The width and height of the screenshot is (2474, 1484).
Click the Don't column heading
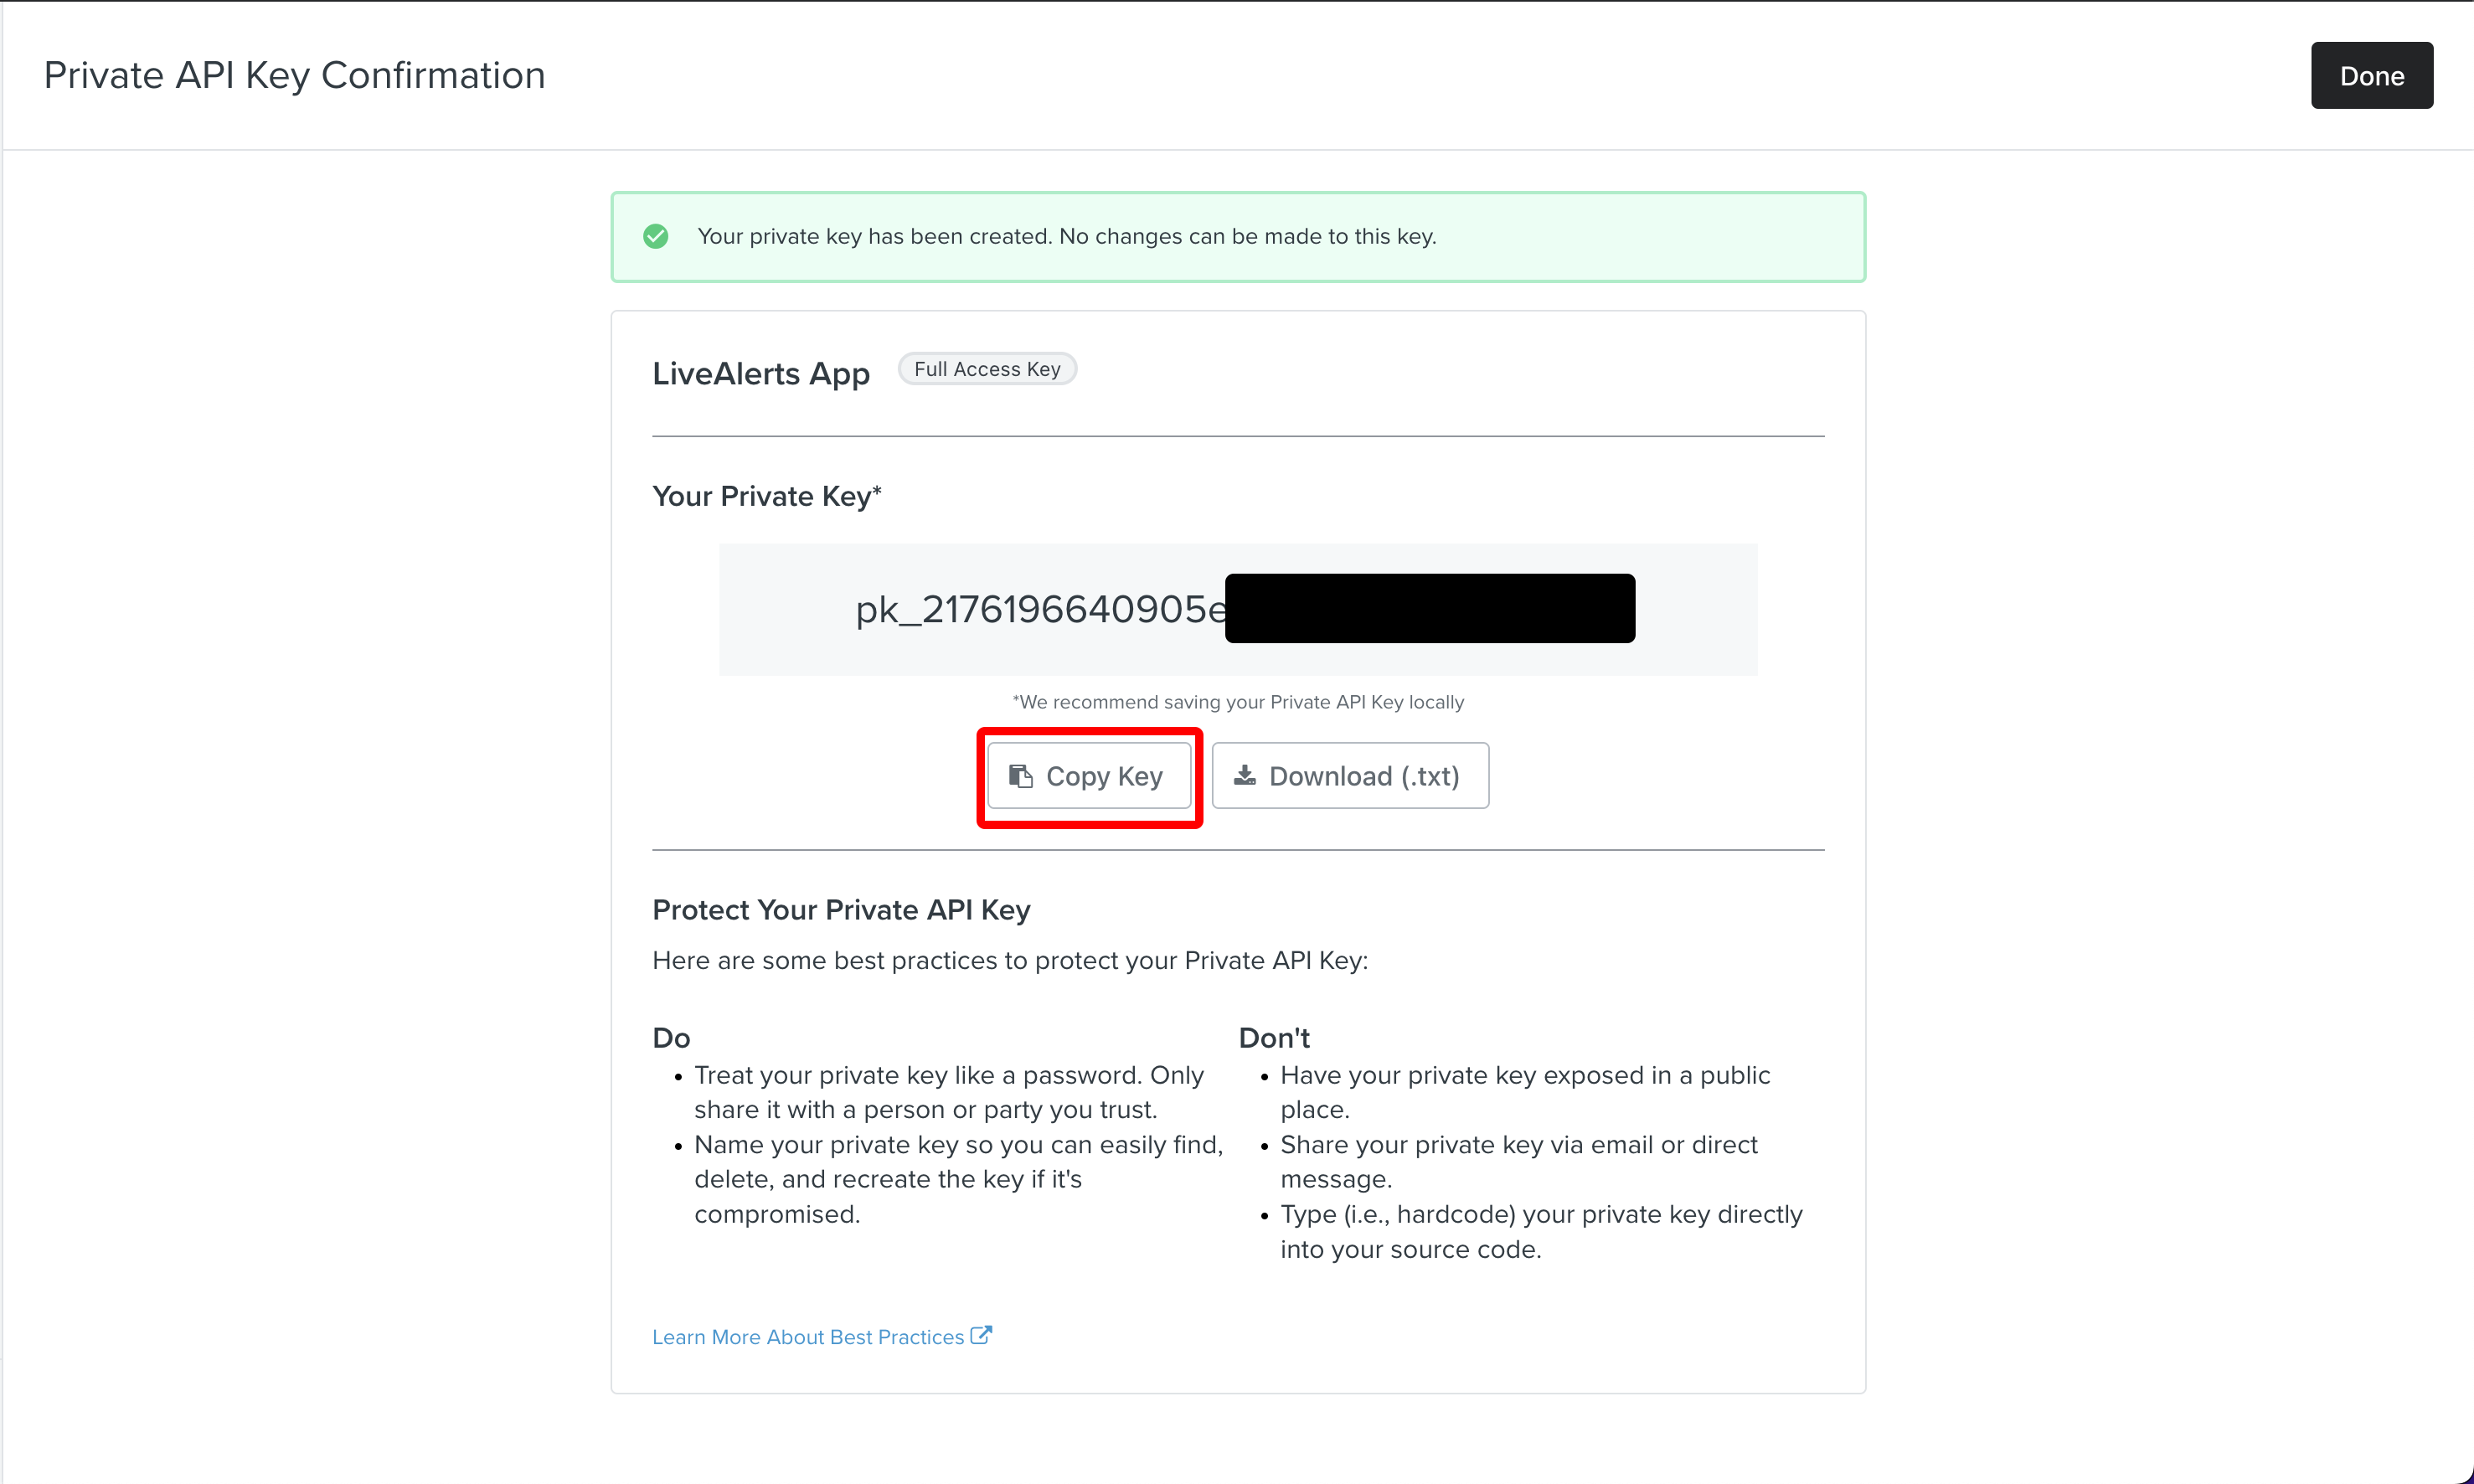tap(1273, 1038)
